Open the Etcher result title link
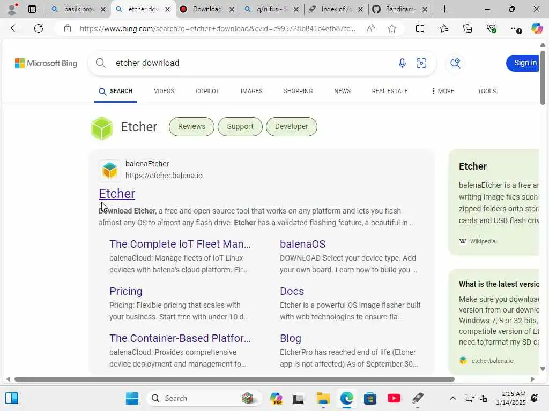Screen dimensions: 549x411 coord(117,194)
